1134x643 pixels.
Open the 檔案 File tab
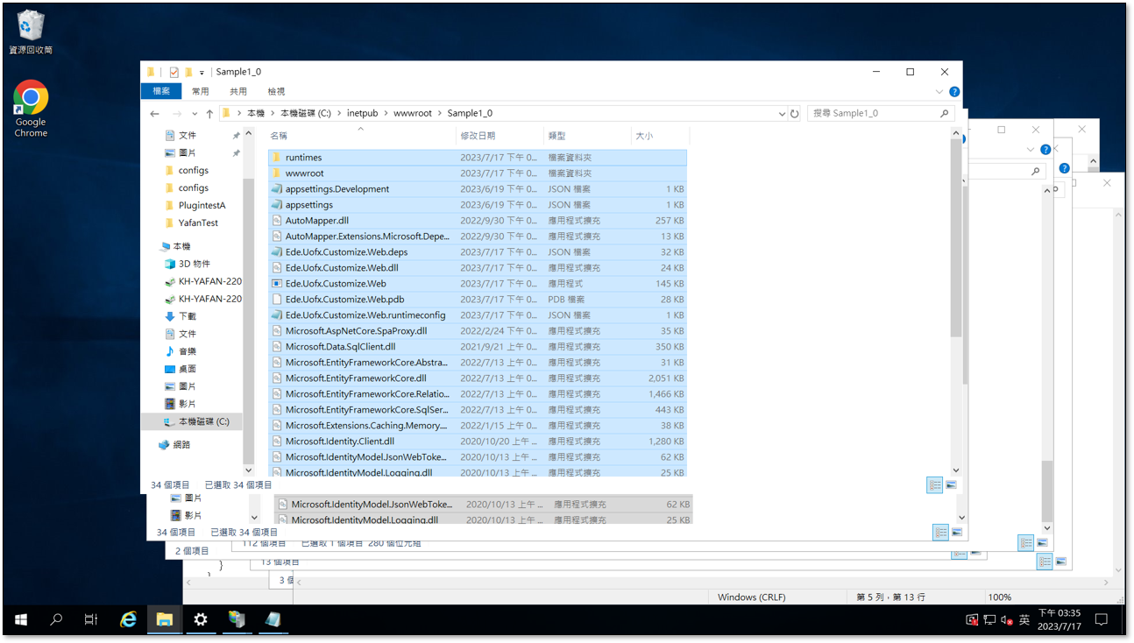(161, 91)
